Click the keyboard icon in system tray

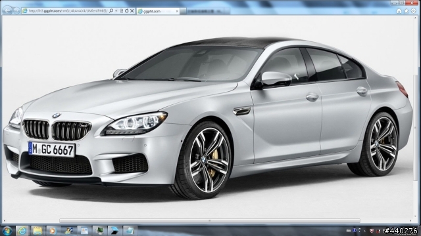click(x=349, y=231)
